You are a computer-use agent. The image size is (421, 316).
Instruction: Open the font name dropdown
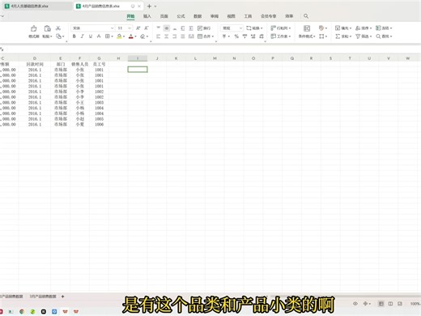[x=112, y=28]
